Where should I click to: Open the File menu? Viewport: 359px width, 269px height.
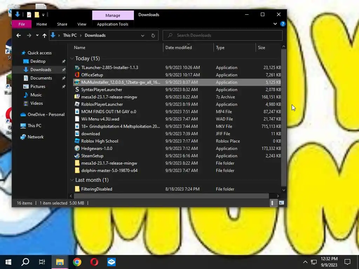22,24
